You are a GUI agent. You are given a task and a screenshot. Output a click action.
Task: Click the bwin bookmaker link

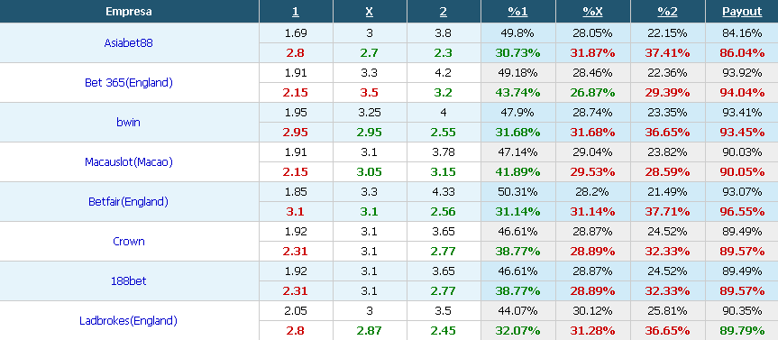click(x=129, y=122)
